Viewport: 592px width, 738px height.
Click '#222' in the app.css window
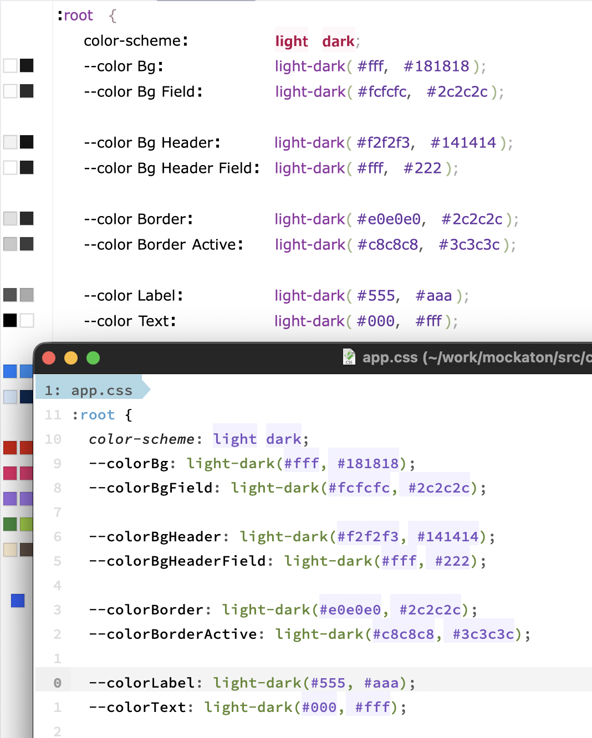point(452,561)
